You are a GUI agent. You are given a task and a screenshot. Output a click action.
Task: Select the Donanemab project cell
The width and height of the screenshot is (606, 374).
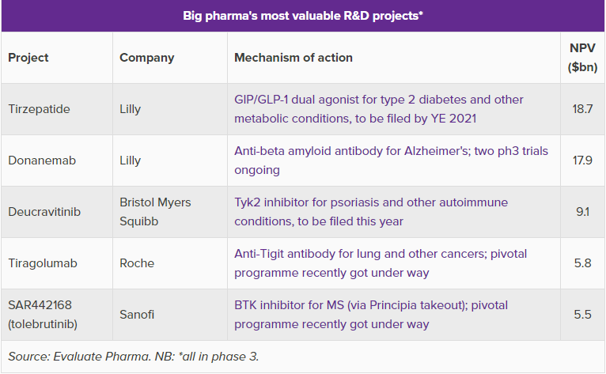[41, 161]
